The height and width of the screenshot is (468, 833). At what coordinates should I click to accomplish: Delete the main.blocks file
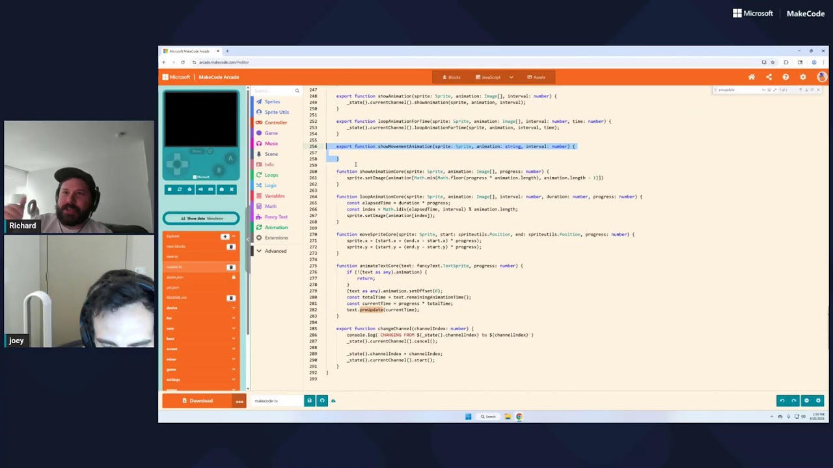click(x=230, y=246)
